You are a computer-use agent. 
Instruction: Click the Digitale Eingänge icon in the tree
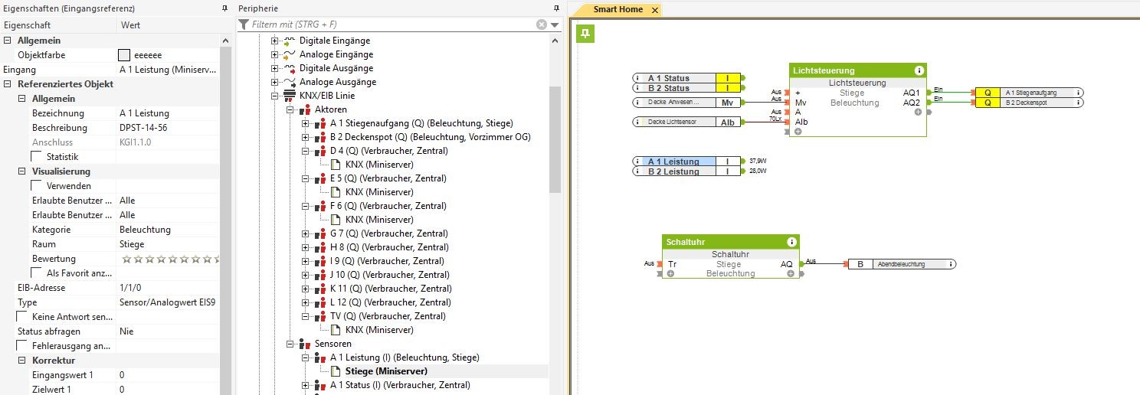click(290, 41)
